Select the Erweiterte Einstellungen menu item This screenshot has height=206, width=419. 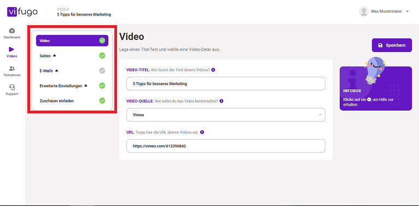72,85
